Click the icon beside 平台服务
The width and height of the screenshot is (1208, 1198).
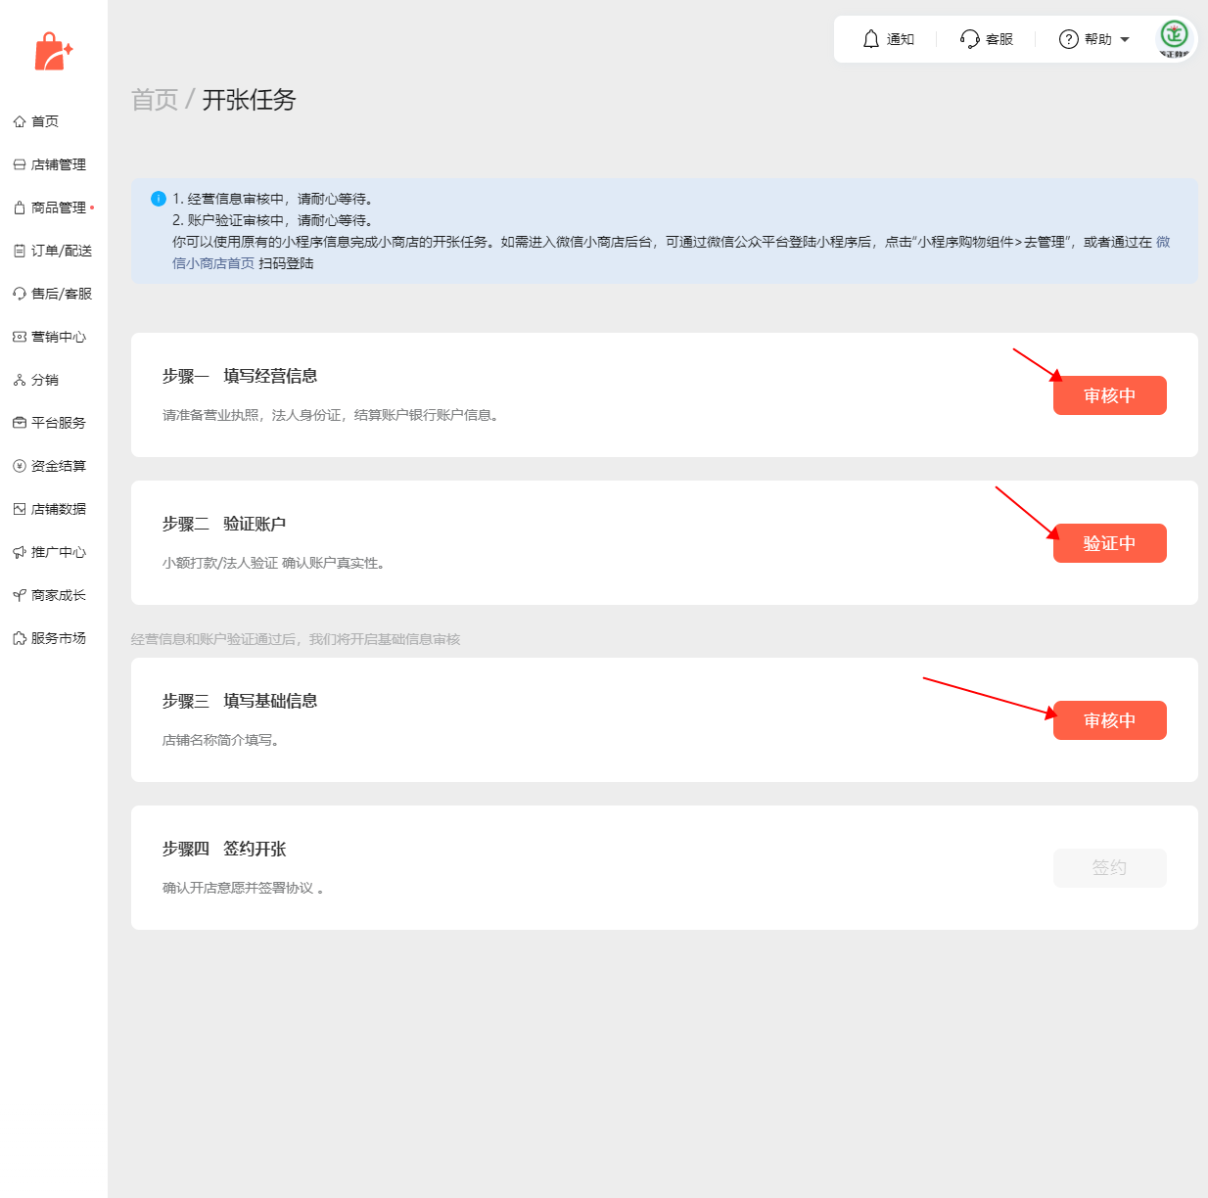(x=20, y=423)
